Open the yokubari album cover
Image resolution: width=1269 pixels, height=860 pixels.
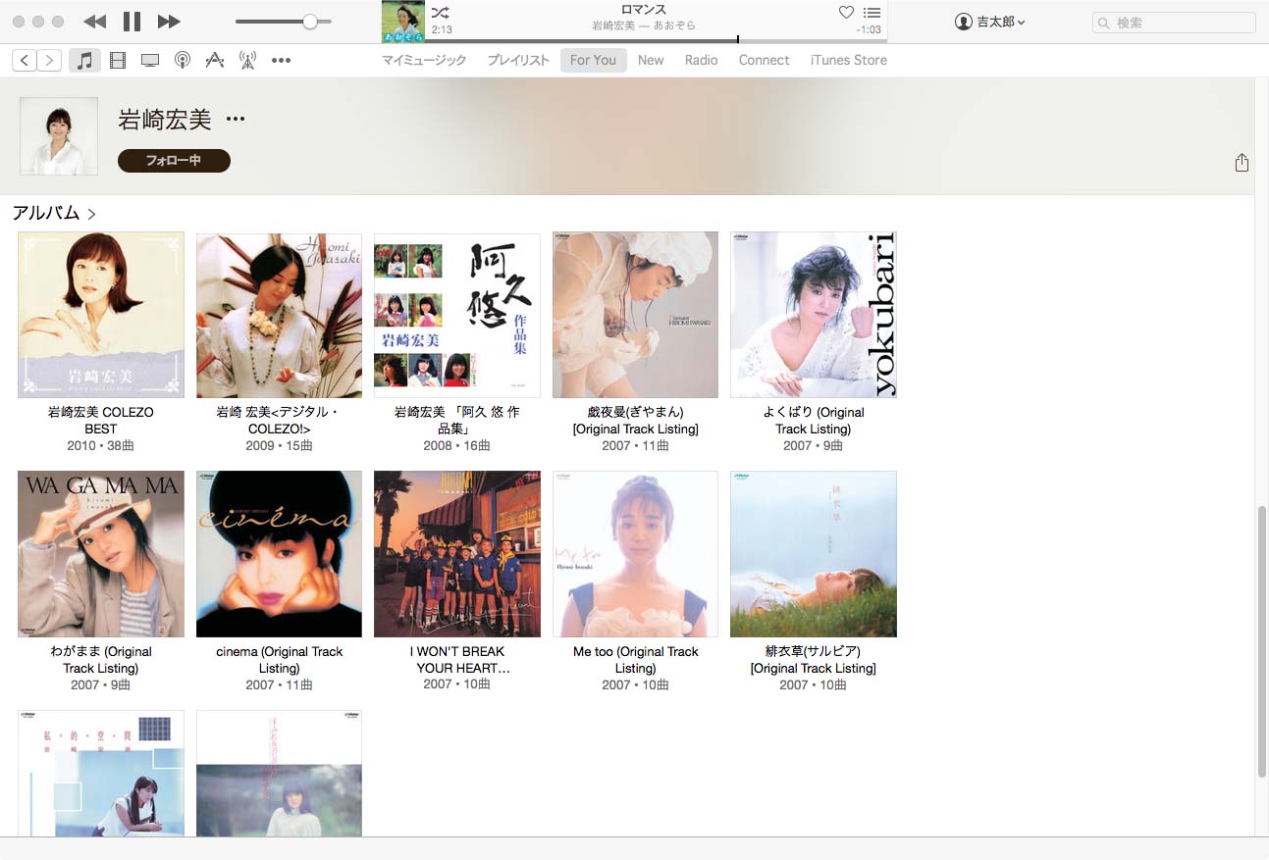point(814,315)
